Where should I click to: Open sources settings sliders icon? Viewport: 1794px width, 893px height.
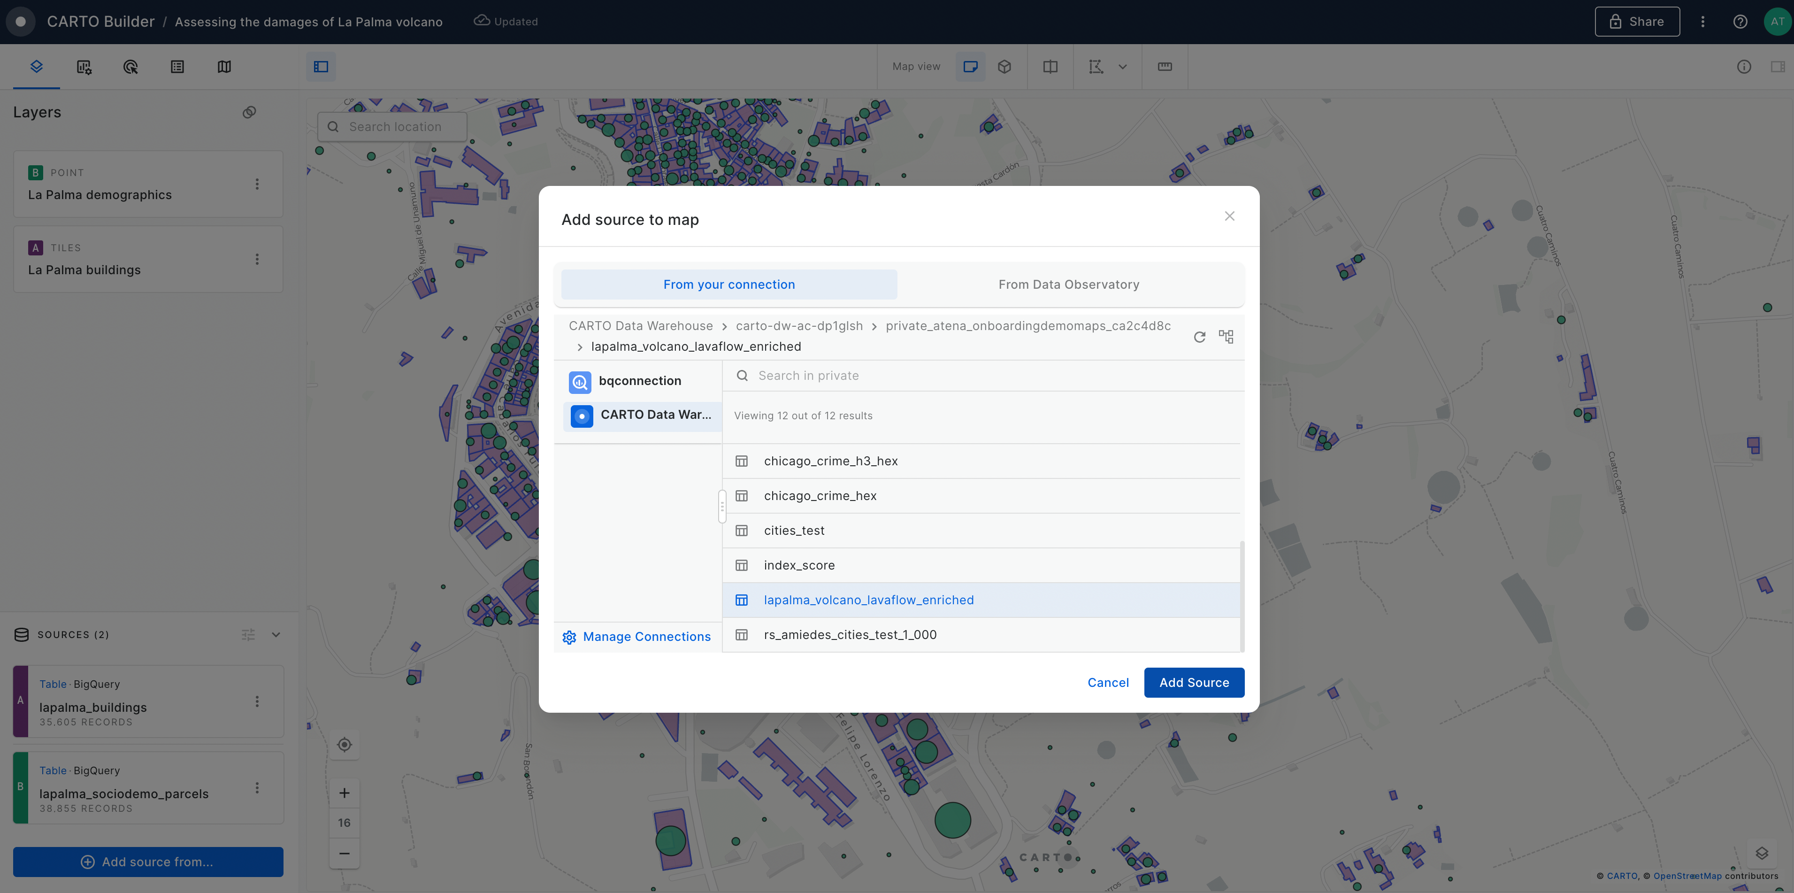pyautogui.click(x=248, y=635)
